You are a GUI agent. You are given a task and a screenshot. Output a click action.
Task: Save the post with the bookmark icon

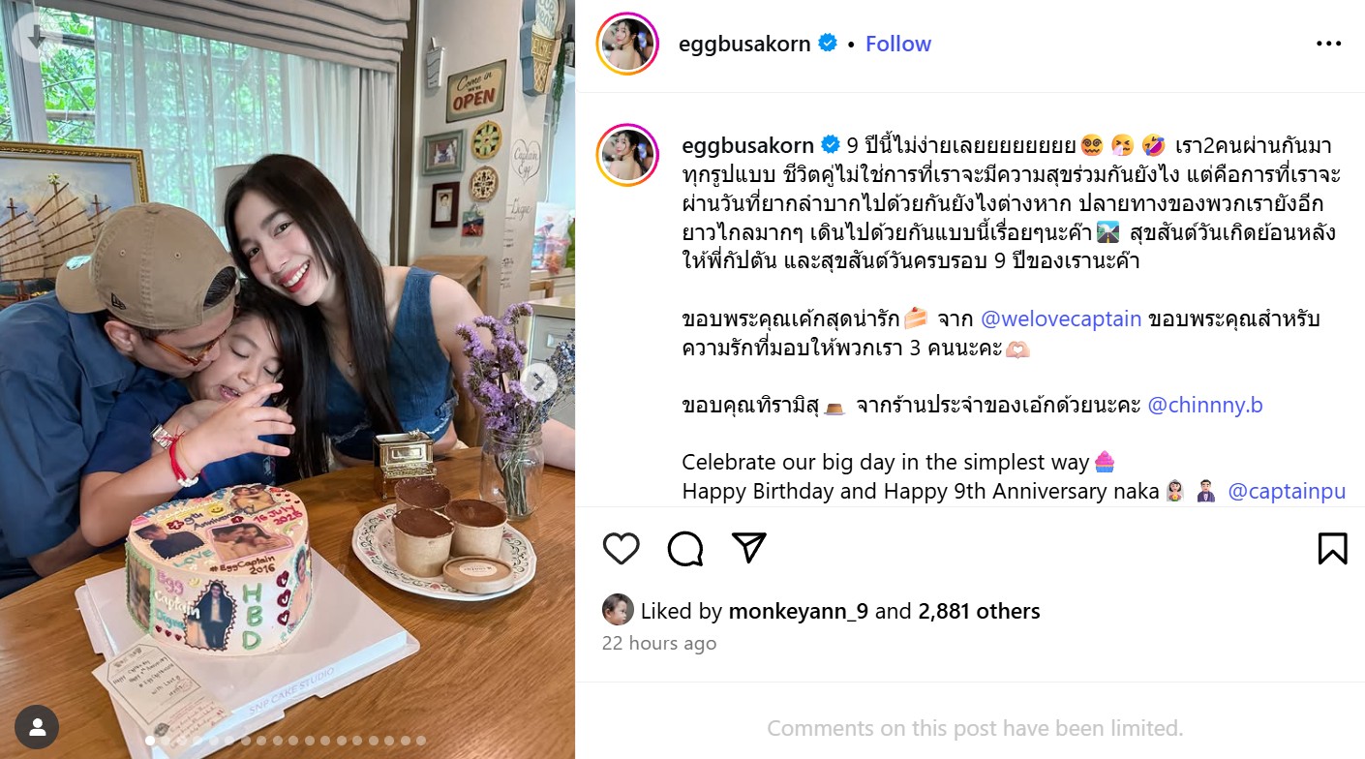pyautogui.click(x=1332, y=548)
